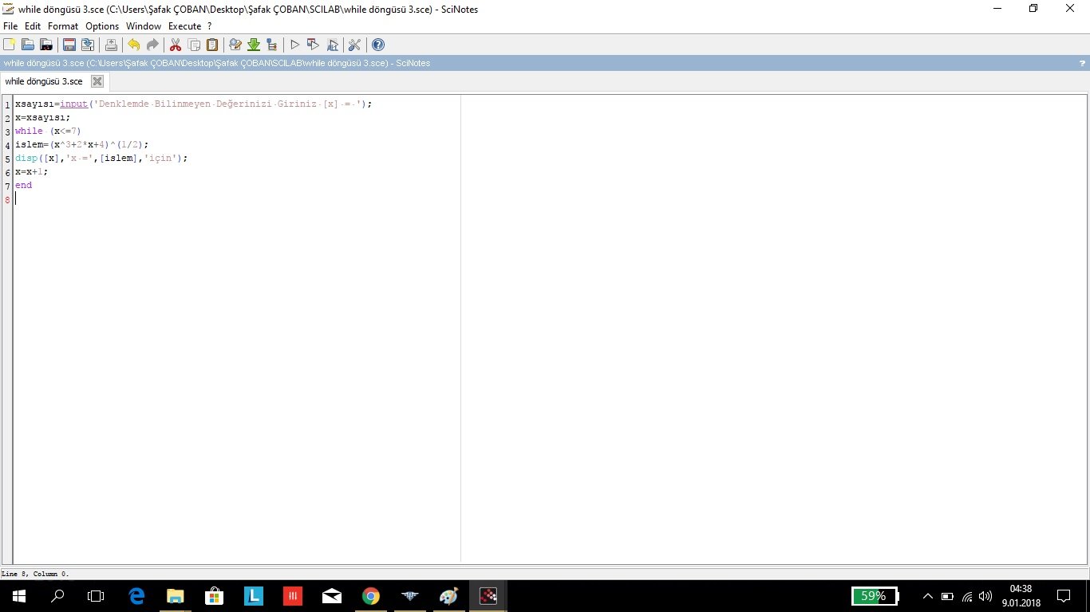The height and width of the screenshot is (612, 1090).
Task: Paste from the clipboard icon
Action: click(212, 45)
